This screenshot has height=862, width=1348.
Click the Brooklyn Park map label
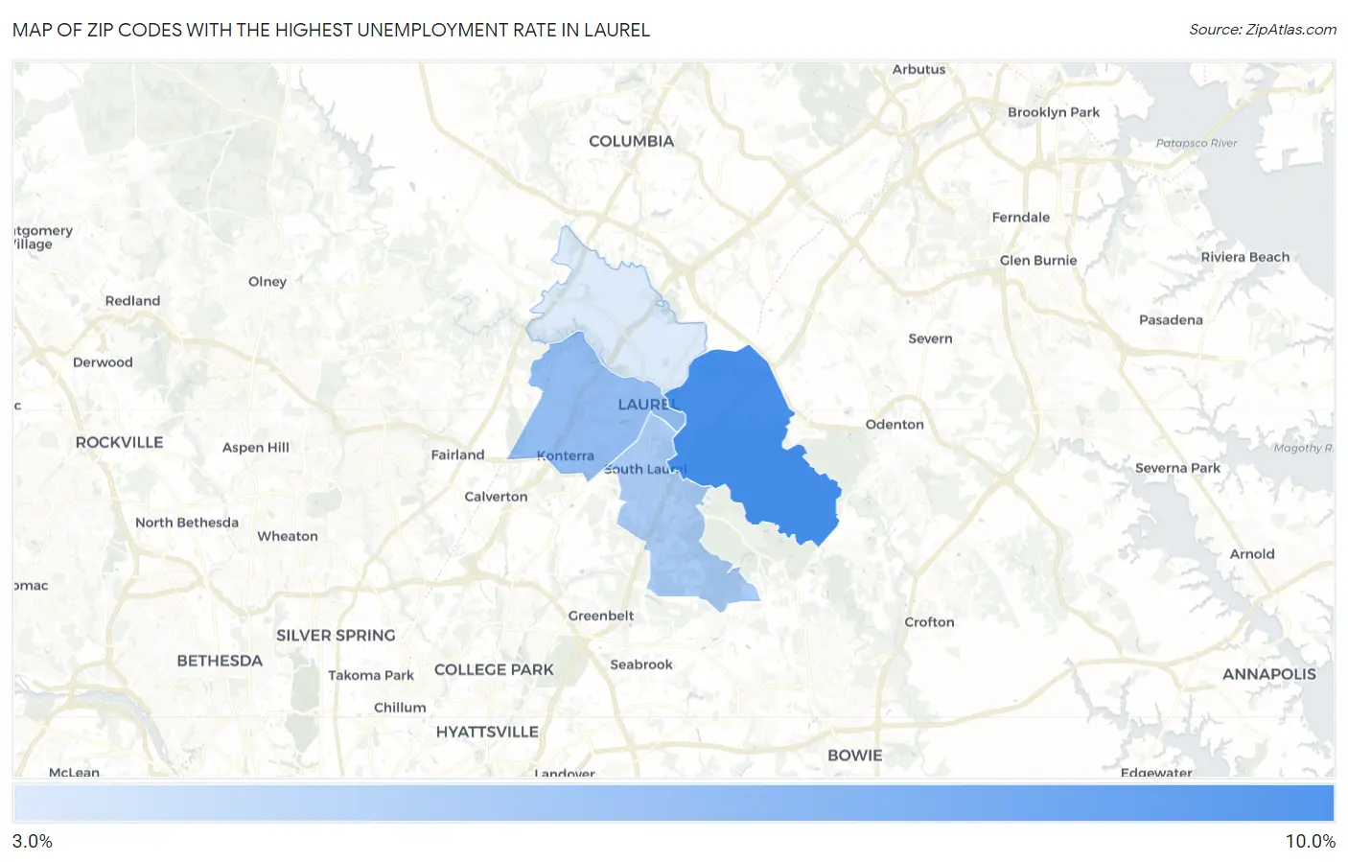pyautogui.click(x=1054, y=112)
